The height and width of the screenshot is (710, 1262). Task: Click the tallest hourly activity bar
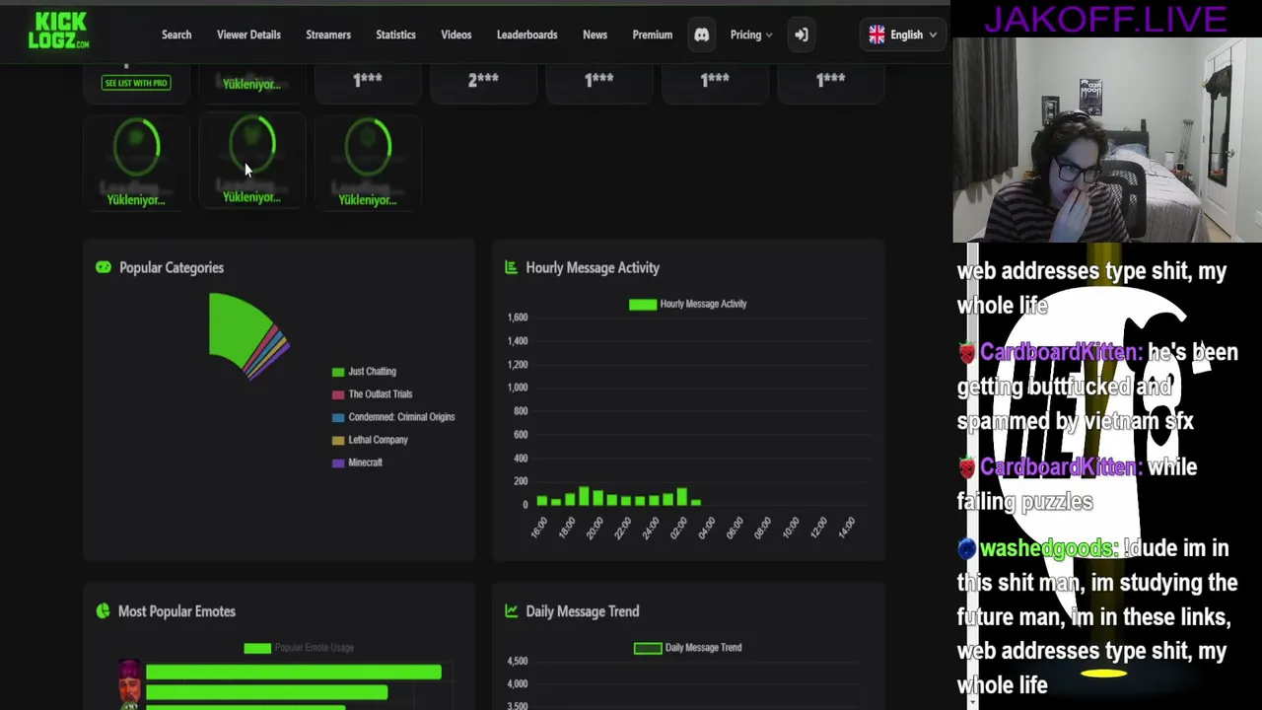584,496
